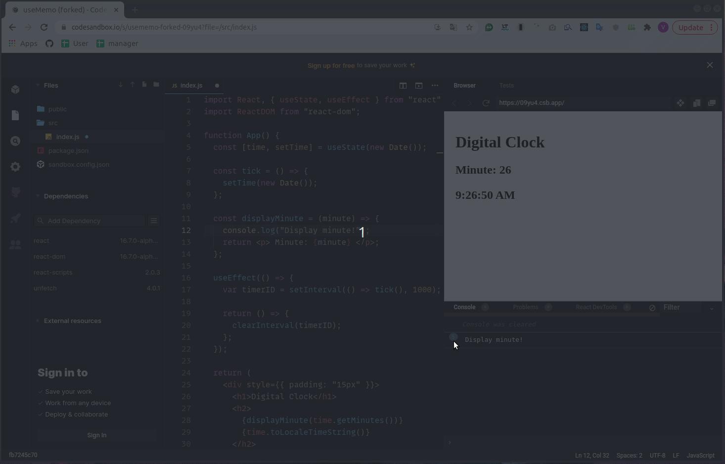Bookmark this page with the star icon
The image size is (725, 464).
pos(469,27)
